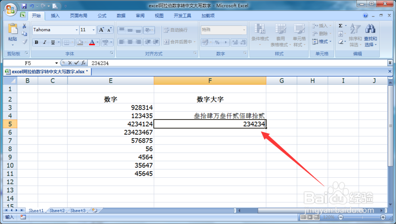Image resolution: width=396 pixels, height=224 pixels.
Task: Click the AutoSum sigma icon
Action: (341, 26)
